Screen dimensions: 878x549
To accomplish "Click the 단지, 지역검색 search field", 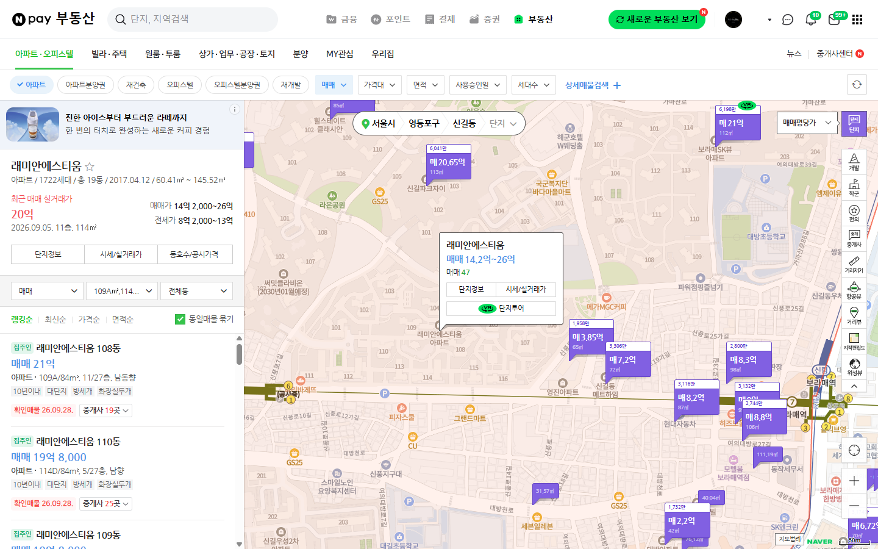I will pos(193,20).
